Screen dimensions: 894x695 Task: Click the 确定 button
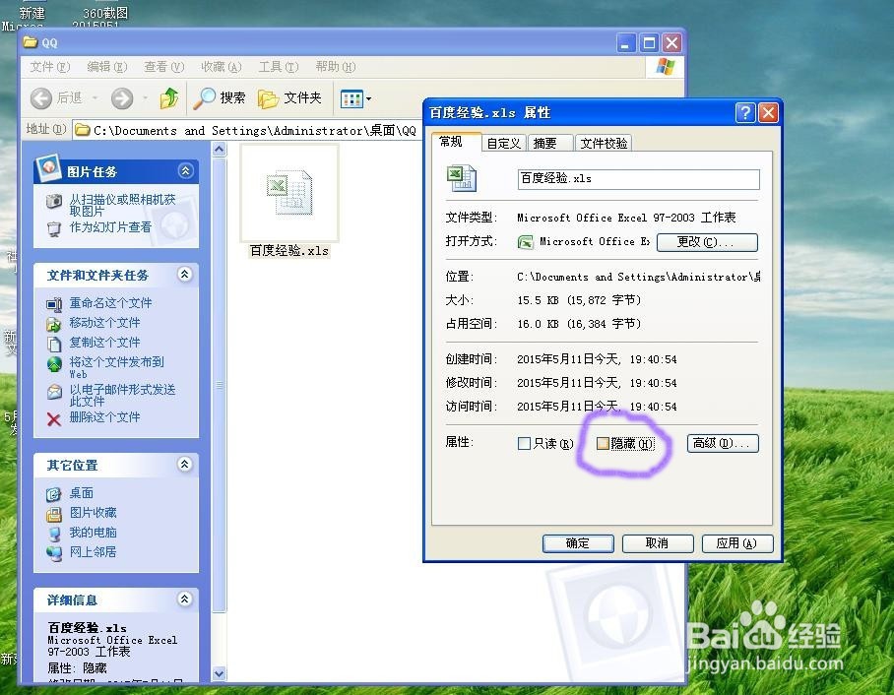tap(578, 543)
